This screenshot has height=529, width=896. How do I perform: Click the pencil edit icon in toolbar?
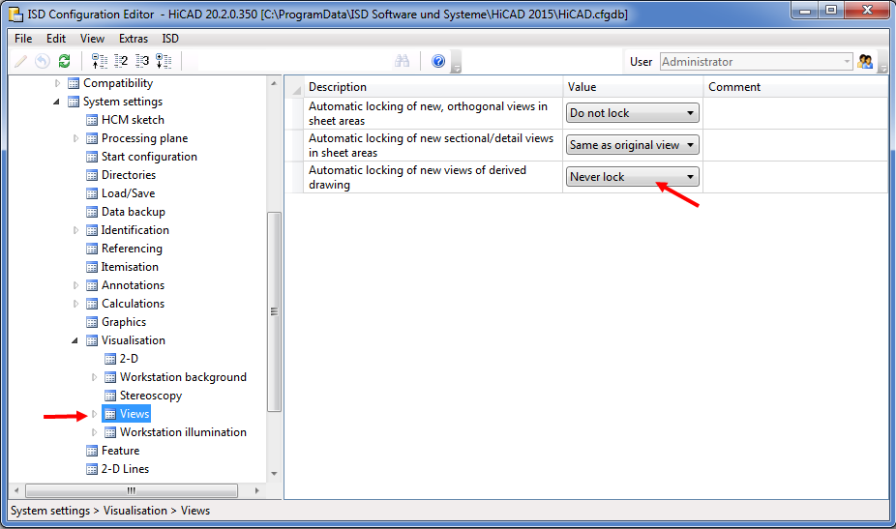click(x=21, y=61)
